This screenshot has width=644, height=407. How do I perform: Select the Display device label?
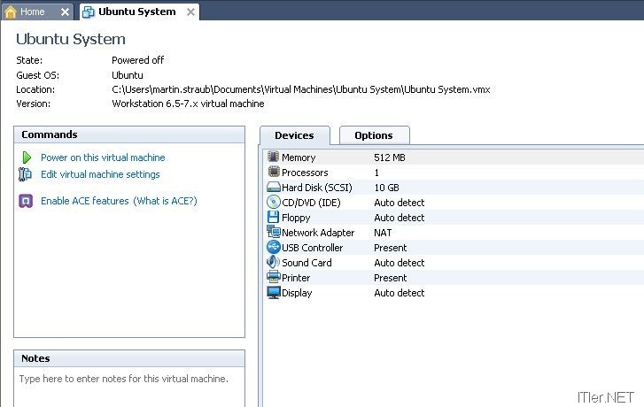[x=297, y=293]
